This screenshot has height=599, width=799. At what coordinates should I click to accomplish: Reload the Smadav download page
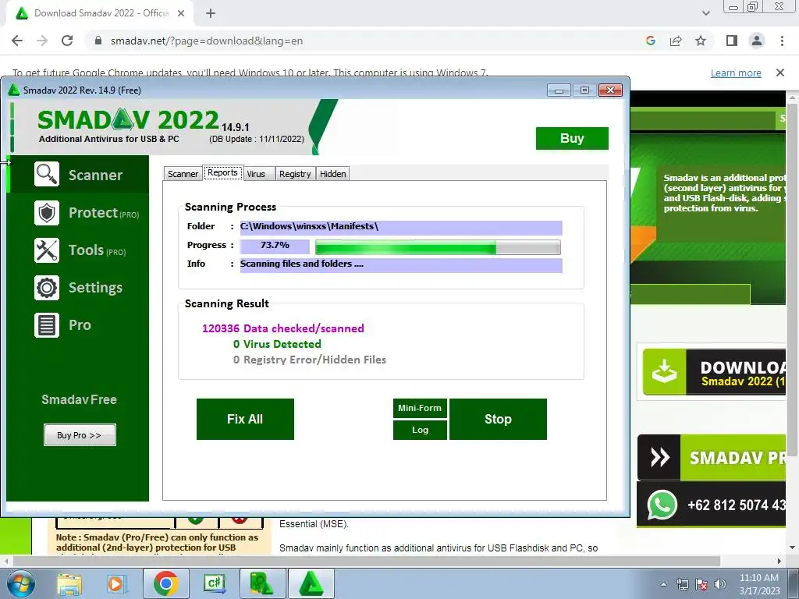tap(67, 41)
